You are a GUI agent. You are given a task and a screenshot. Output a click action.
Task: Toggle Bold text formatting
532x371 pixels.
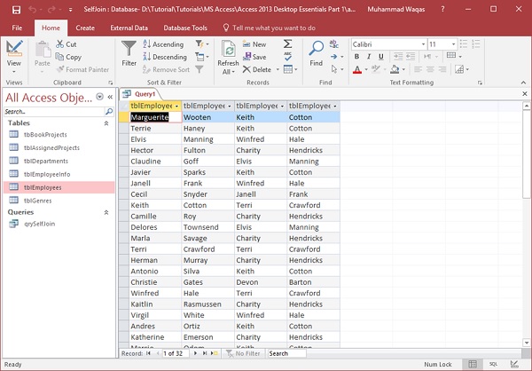(x=356, y=57)
